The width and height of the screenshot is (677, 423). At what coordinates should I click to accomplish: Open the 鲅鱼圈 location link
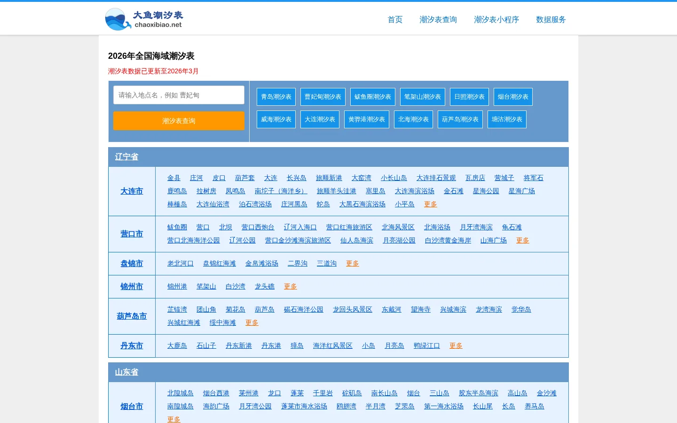point(177,227)
